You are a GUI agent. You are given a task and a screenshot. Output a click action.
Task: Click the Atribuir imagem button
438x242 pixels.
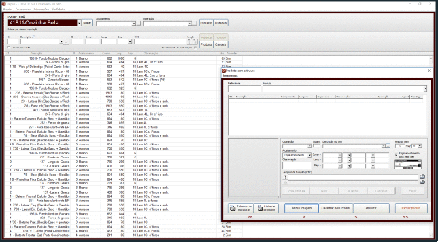[301, 208]
